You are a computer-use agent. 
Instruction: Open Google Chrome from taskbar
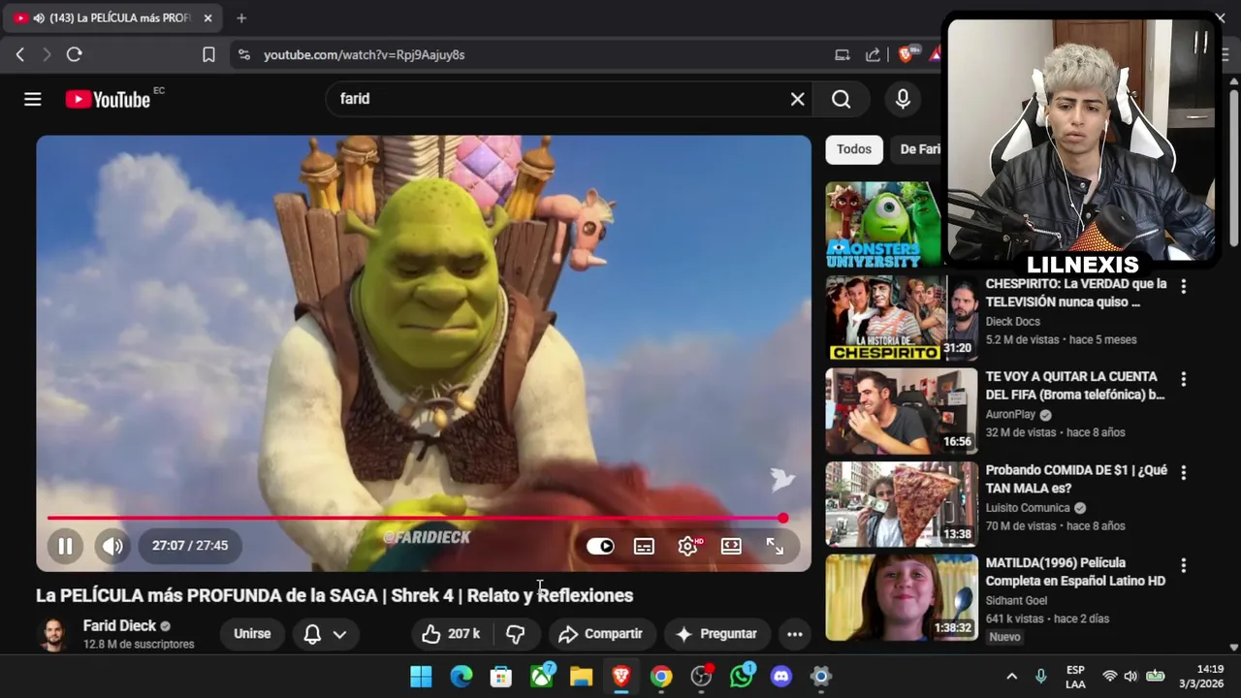[x=661, y=677]
